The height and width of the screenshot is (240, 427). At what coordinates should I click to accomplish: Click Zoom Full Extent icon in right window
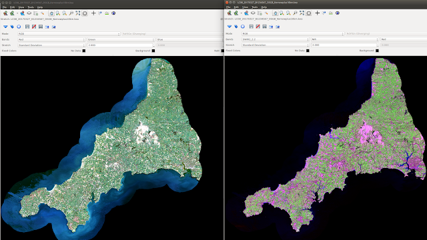pyautogui.click(x=302, y=13)
